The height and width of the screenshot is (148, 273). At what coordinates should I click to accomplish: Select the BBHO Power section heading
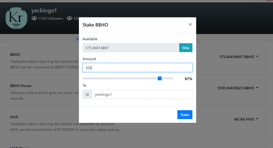pos(21,86)
